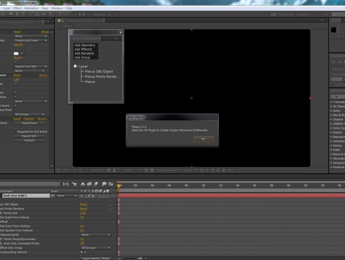Toggle Draw Only Connected Points Off value

coord(82,243)
